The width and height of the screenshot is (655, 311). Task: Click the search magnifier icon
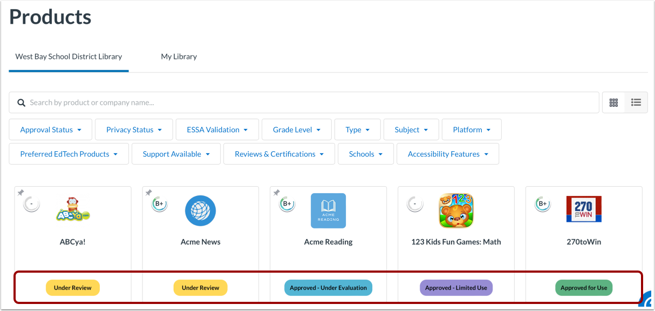click(x=21, y=102)
